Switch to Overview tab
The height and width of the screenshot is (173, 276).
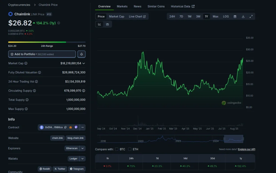[104, 6]
